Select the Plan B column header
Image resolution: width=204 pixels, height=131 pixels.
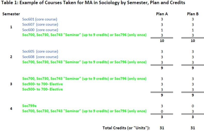(193, 14)
